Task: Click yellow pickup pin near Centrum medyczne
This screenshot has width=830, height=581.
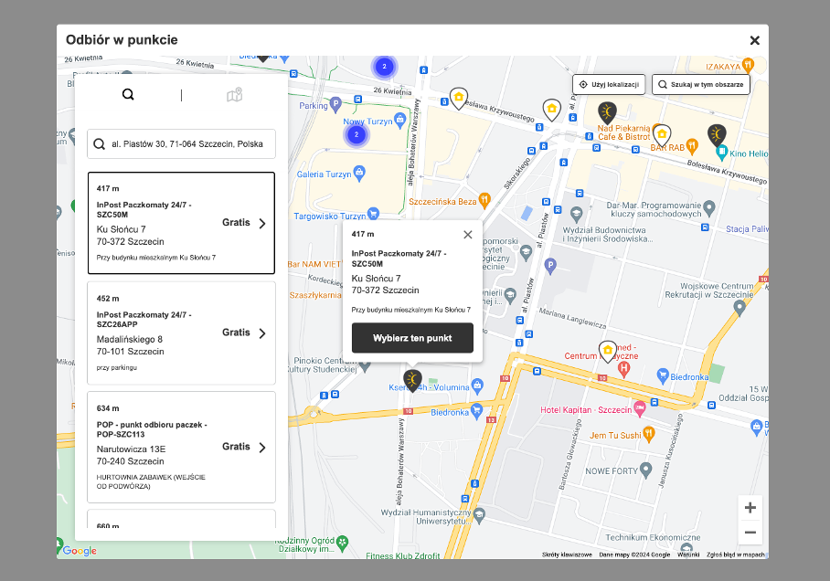Action: pyautogui.click(x=608, y=351)
